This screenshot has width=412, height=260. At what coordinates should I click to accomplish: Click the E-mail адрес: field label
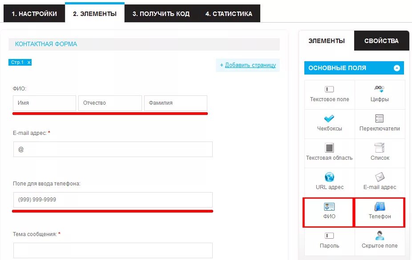[30, 133]
